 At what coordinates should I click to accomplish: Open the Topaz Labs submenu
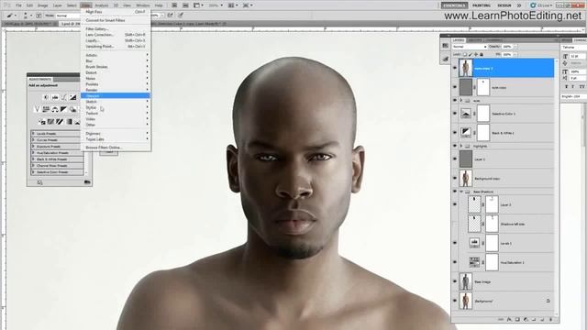point(116,139)
